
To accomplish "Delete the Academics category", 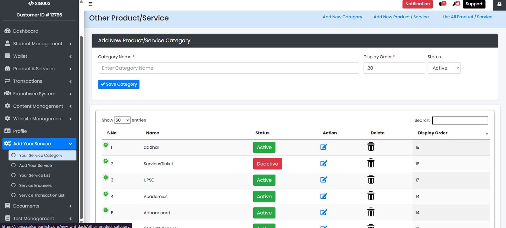I will pyautogui.click(x=371, y=196).
